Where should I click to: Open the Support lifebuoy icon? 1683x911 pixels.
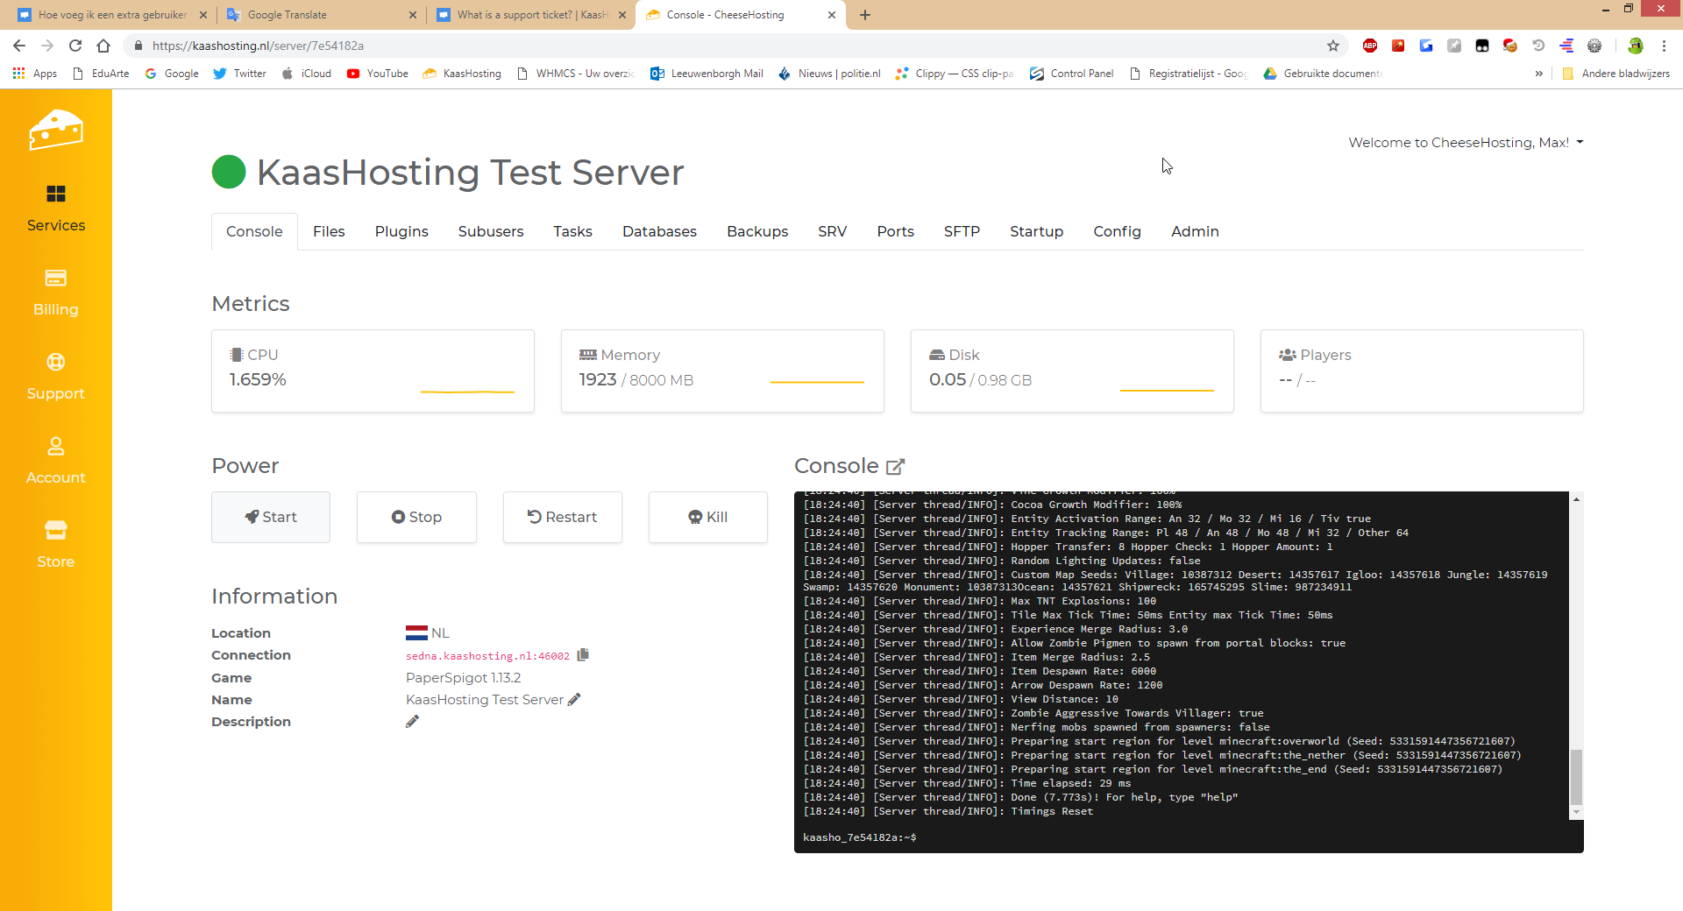[x=55, y=362]
